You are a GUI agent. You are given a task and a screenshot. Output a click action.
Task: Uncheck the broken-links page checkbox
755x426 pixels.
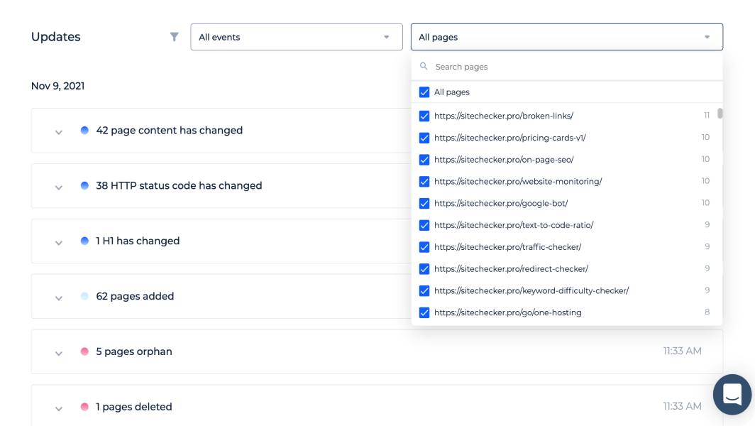(424, 116)
